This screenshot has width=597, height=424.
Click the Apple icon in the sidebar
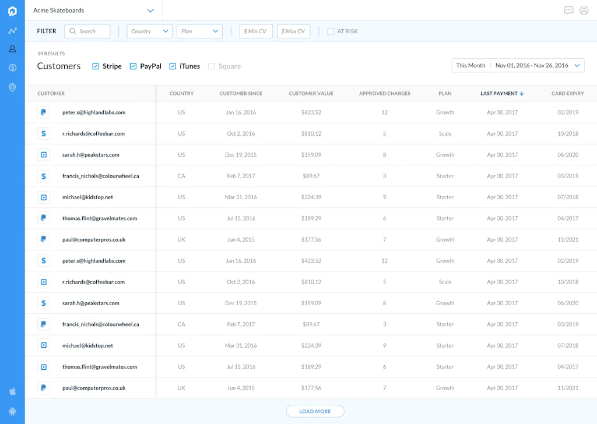(x=12, y=391)
